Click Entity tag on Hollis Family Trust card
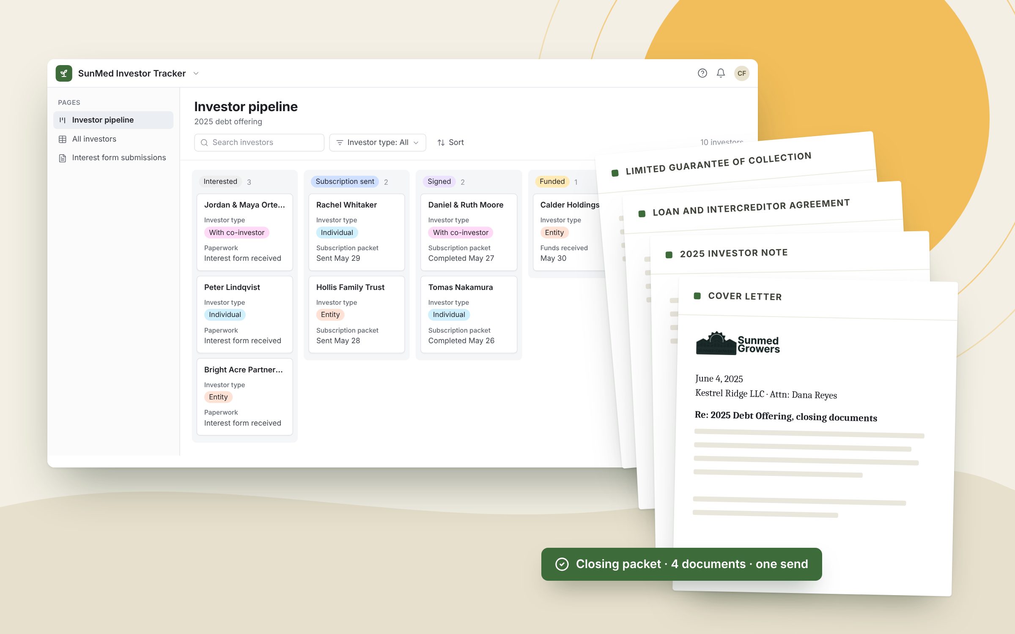The width and height of the screenshot is (1015, 634). click(330, 314)
